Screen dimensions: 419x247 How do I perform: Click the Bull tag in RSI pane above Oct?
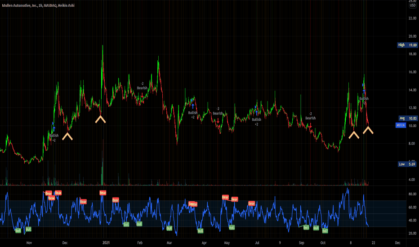[x=325, y=231]
